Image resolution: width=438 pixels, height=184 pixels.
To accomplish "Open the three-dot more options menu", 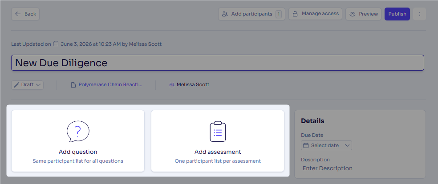I will click(419, 14).
